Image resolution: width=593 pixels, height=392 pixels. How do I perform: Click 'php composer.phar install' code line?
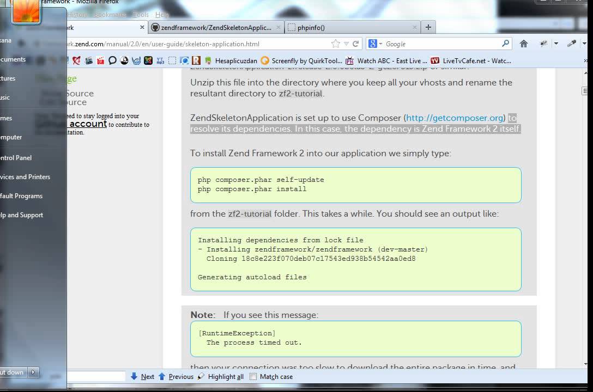click(252, 189)
